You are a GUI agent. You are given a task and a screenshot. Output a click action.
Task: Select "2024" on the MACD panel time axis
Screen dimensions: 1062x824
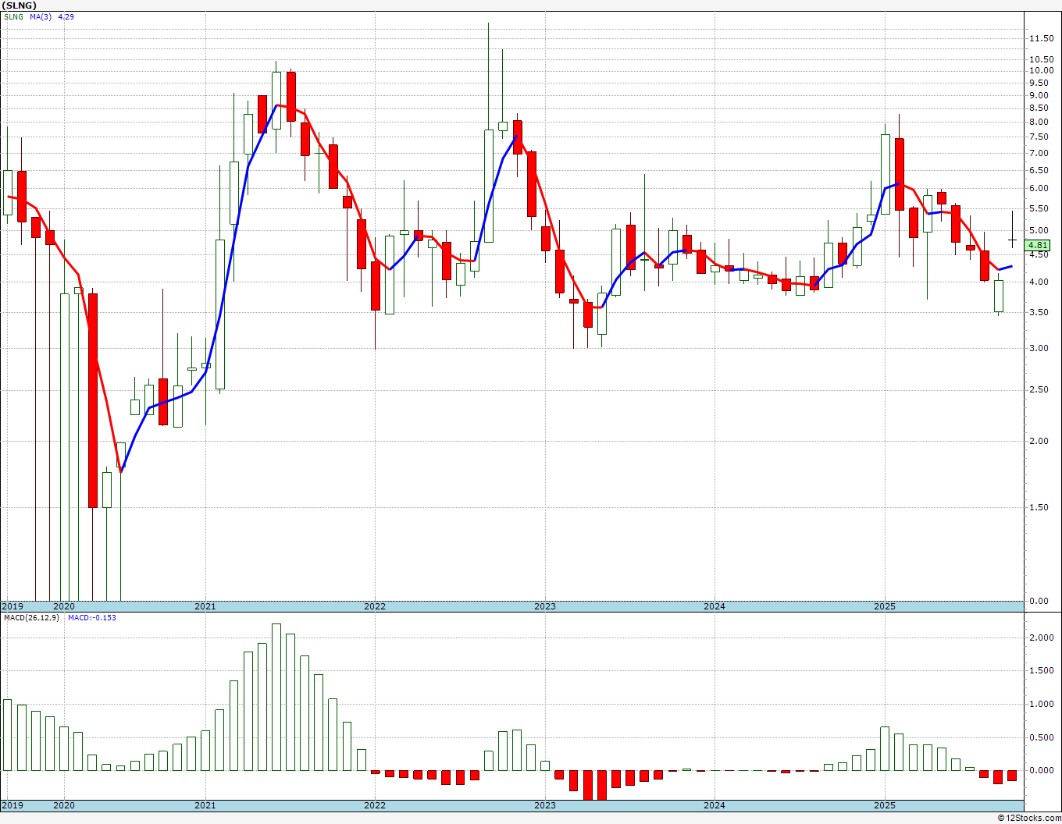pos(715,805)
